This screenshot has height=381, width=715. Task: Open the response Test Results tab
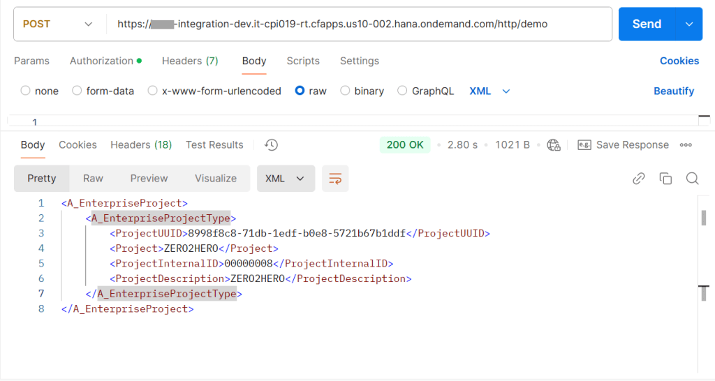click(214, 145)
